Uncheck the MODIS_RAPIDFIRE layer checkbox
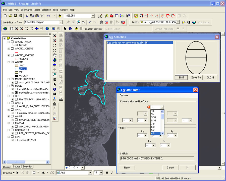Viewport: 226px width, 181px height. pyautogui.click(x=12, y=79)
